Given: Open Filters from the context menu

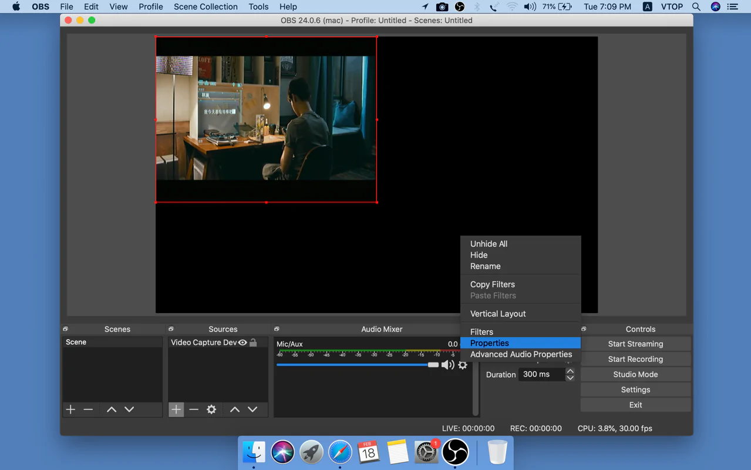Looking at the screenshot, I should point(481,332).
